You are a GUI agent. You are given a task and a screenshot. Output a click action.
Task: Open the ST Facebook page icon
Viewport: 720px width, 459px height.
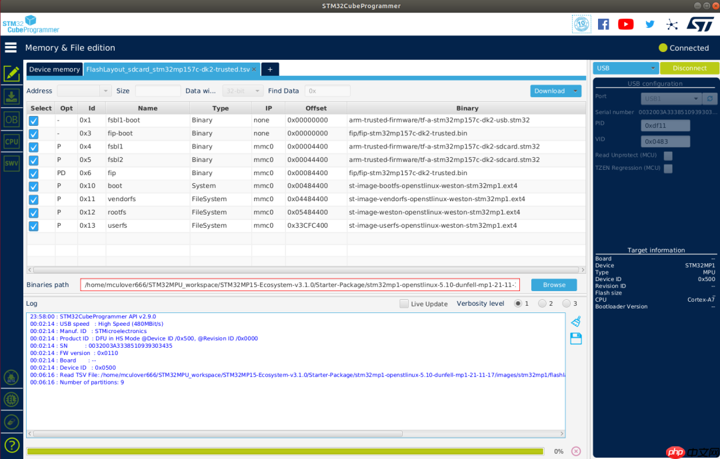603,24
